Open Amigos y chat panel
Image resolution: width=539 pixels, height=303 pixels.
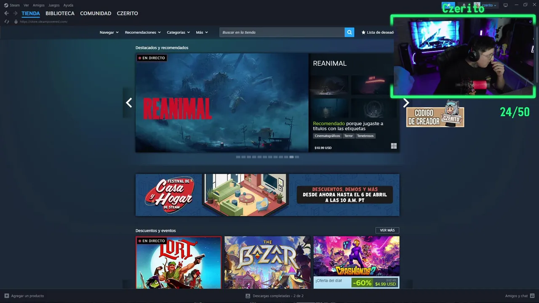click(517, 296)
